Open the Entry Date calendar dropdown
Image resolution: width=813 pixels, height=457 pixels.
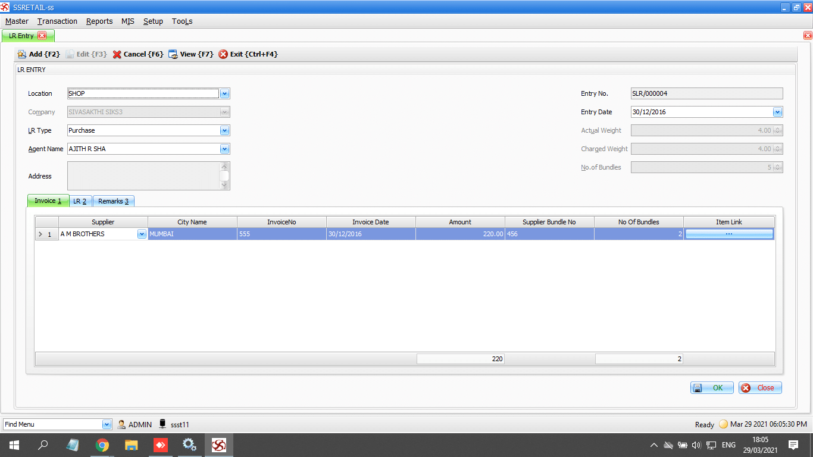click(777, 112)
